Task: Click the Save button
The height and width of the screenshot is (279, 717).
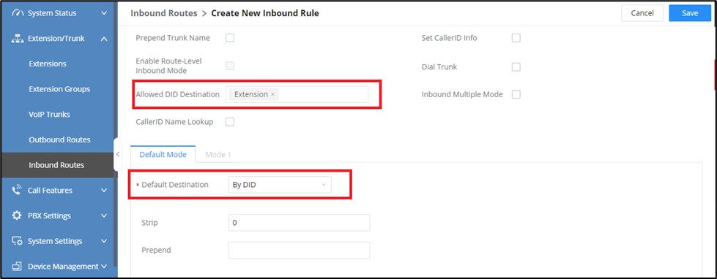Action: pyautogui.click(x=690, y=13)
